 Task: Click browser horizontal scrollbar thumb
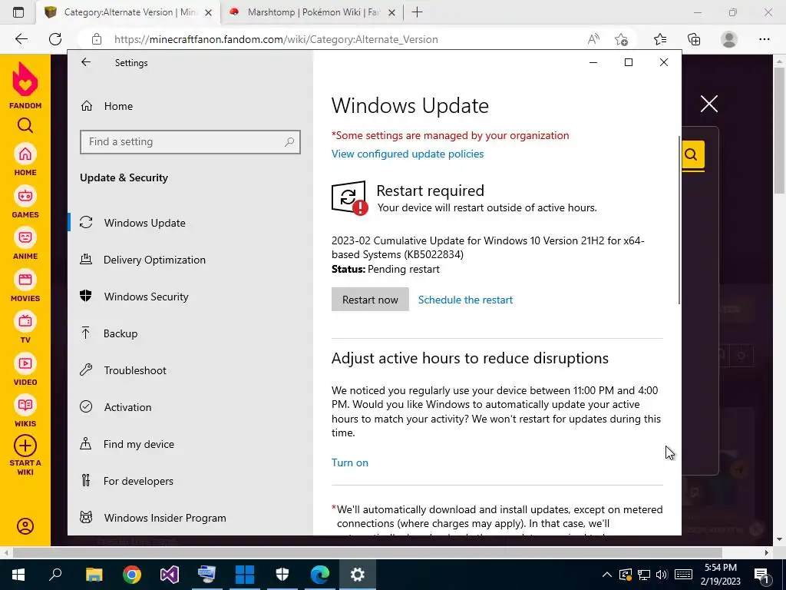[367, 552]
